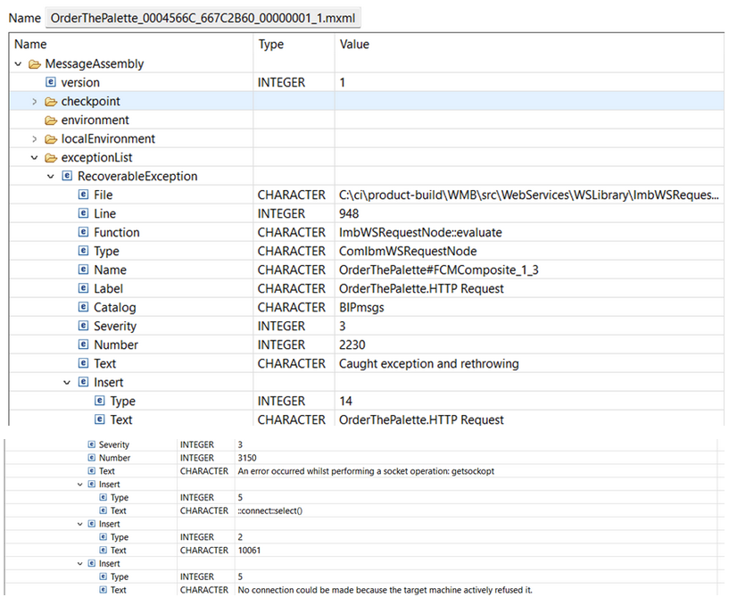This screenshot has width=729, height=614.
Task: Click the environment folder icon
Action: tap(51, 120)
